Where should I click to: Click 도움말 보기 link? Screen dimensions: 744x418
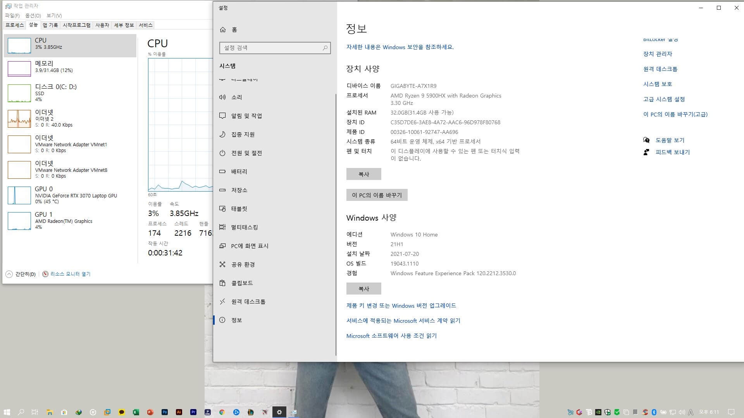pos(670,140)
